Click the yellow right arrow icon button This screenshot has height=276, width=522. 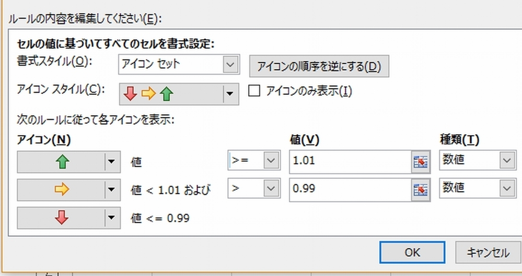tap(61, 189)
